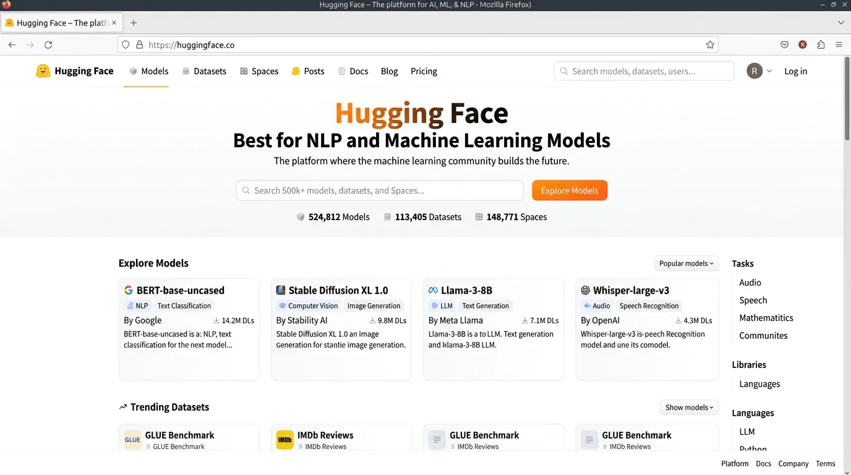Click the Image Generation tag
This screenshot has width=851, height=475.
[x=374, y=306]
